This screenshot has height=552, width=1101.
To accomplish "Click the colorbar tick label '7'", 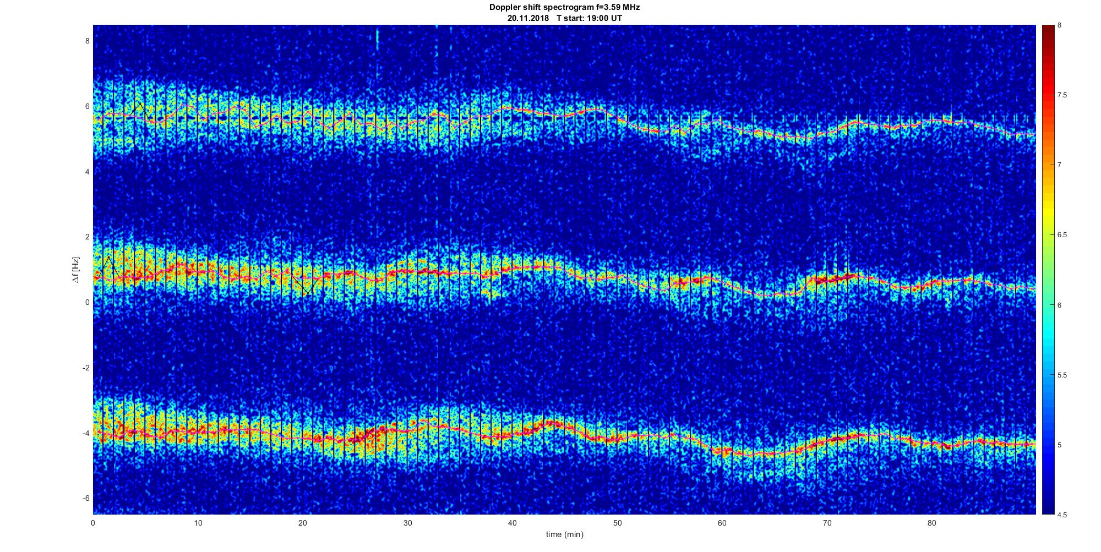I will [1059, 165].
